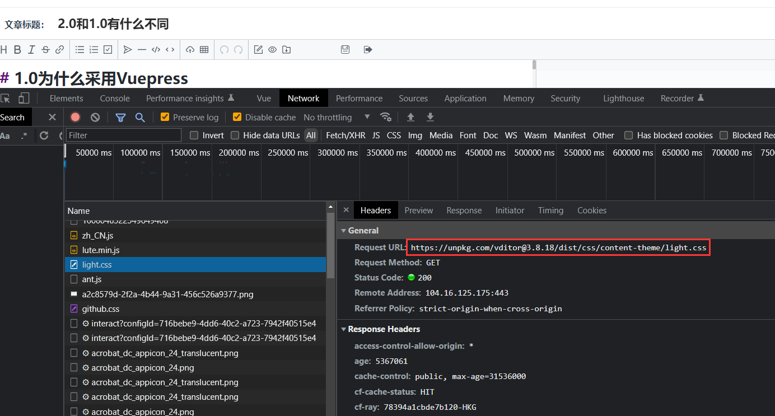Screen dimensions: 775x416
Task: Click the import HAR file upload icon
Action: (410, 117)
